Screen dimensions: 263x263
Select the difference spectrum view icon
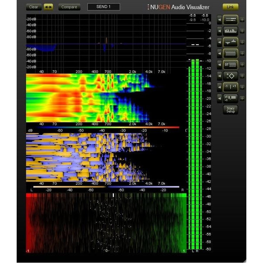point(231,42)
